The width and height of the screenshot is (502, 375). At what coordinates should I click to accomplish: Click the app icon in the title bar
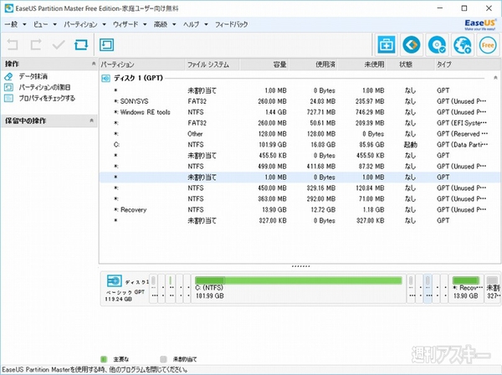[9, 8]
